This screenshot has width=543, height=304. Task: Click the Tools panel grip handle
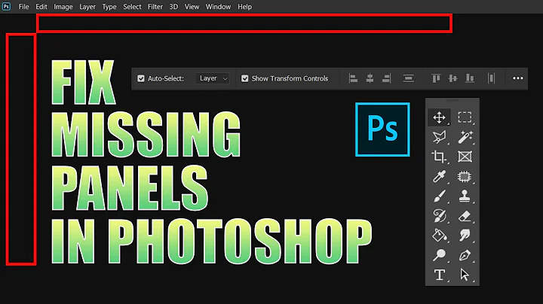pos(452,100)
